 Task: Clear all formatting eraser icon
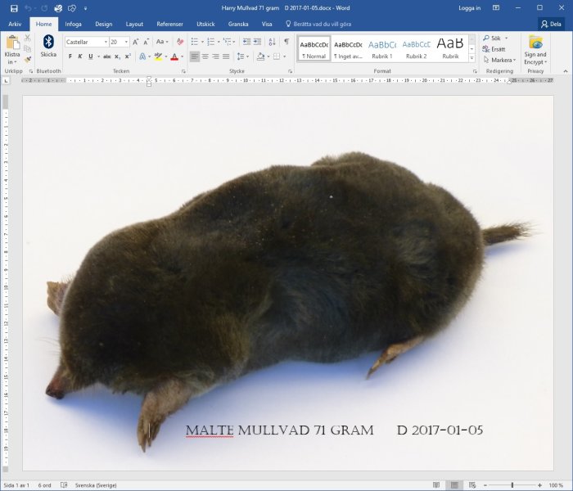(x=180, y=42)
